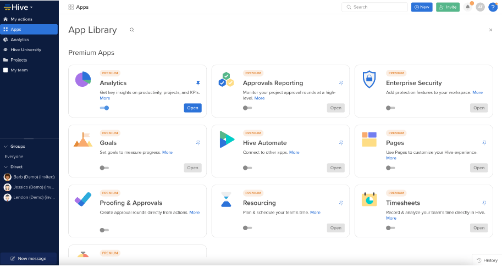Open the Hive workspace dropdown
The image size is (502, 267).
[x=18, y=7]
